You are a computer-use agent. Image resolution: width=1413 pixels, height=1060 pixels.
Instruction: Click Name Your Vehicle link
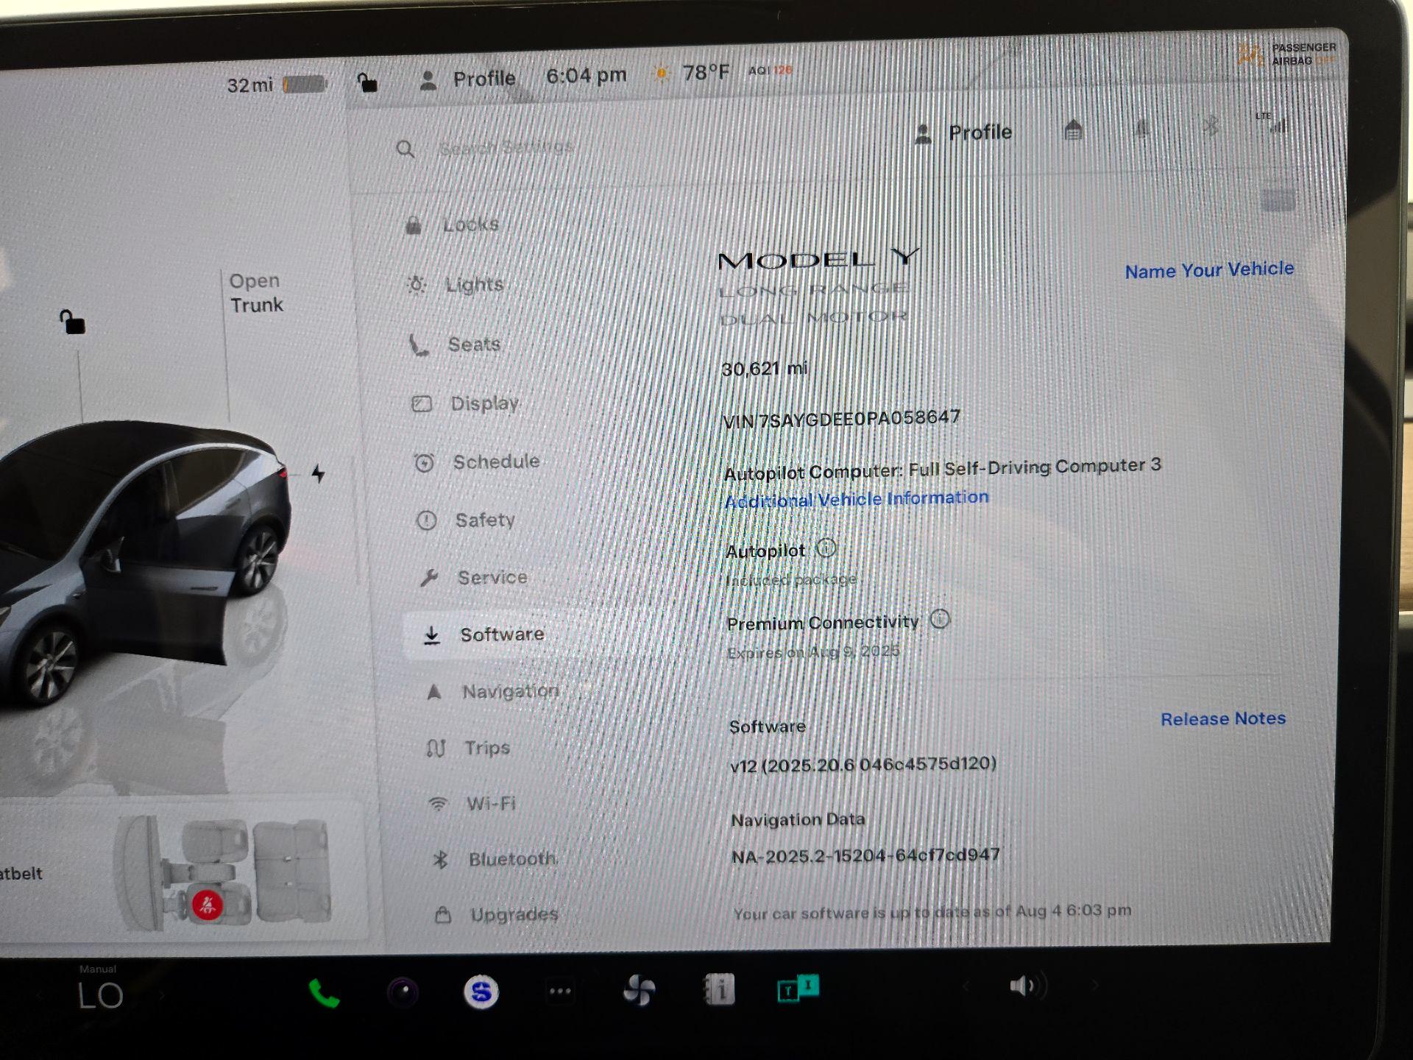[1209, 270]
